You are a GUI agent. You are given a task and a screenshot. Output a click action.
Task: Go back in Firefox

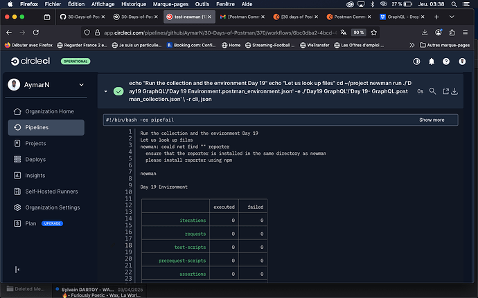(9, 32)
